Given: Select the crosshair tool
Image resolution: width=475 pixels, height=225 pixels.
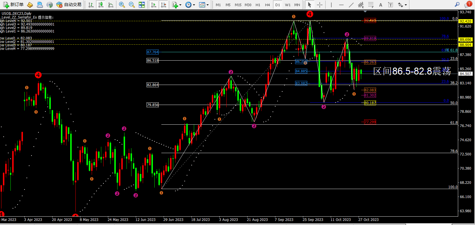Looking at the screenshot, I should point(319,5).
